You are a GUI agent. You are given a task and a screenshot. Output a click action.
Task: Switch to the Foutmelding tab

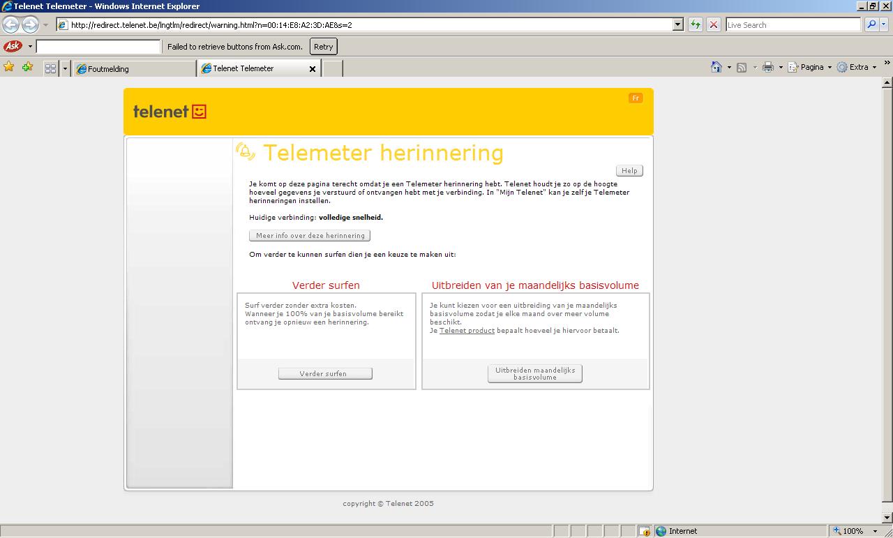tap(135, 68)
